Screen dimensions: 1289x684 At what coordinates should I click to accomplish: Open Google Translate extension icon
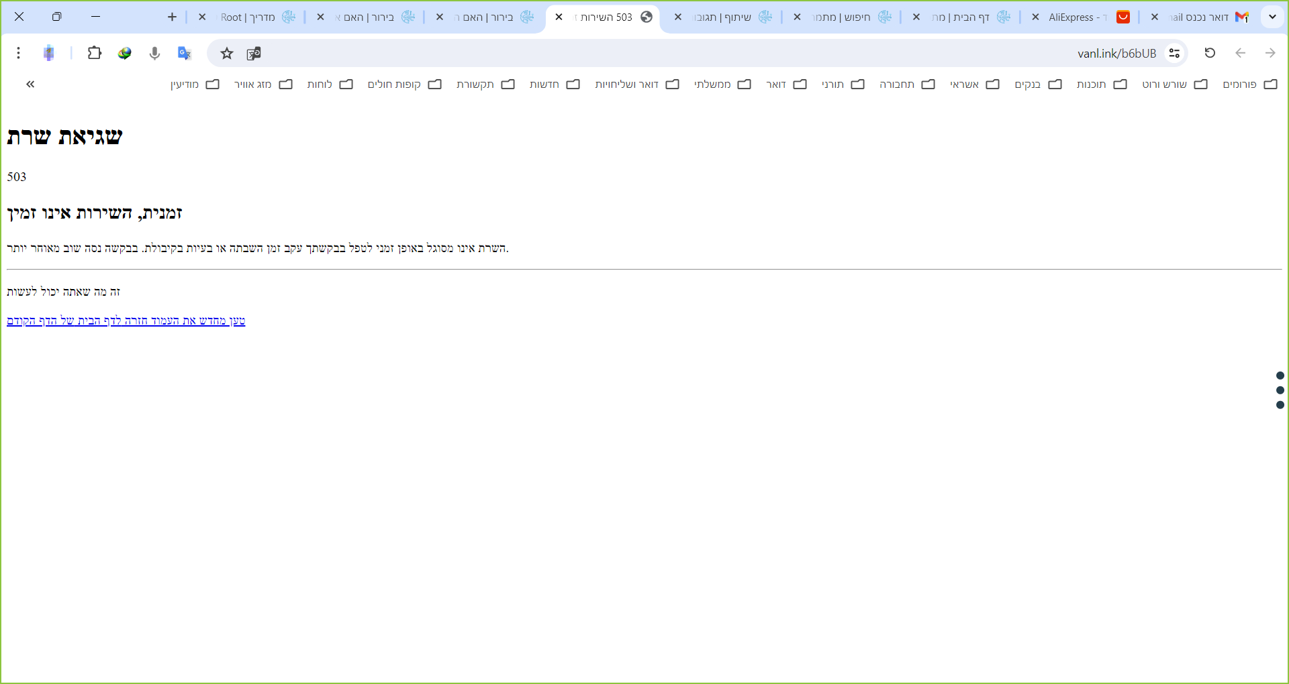tap(185, 53)
